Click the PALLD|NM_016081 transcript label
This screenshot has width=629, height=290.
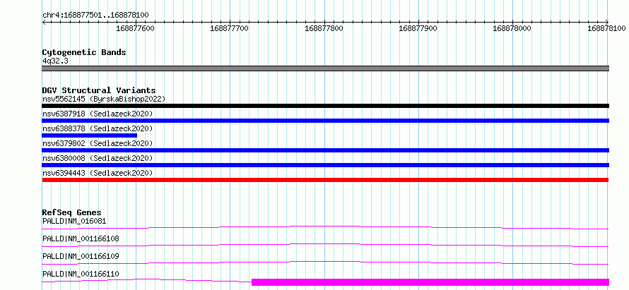click(x=74, y=221)
